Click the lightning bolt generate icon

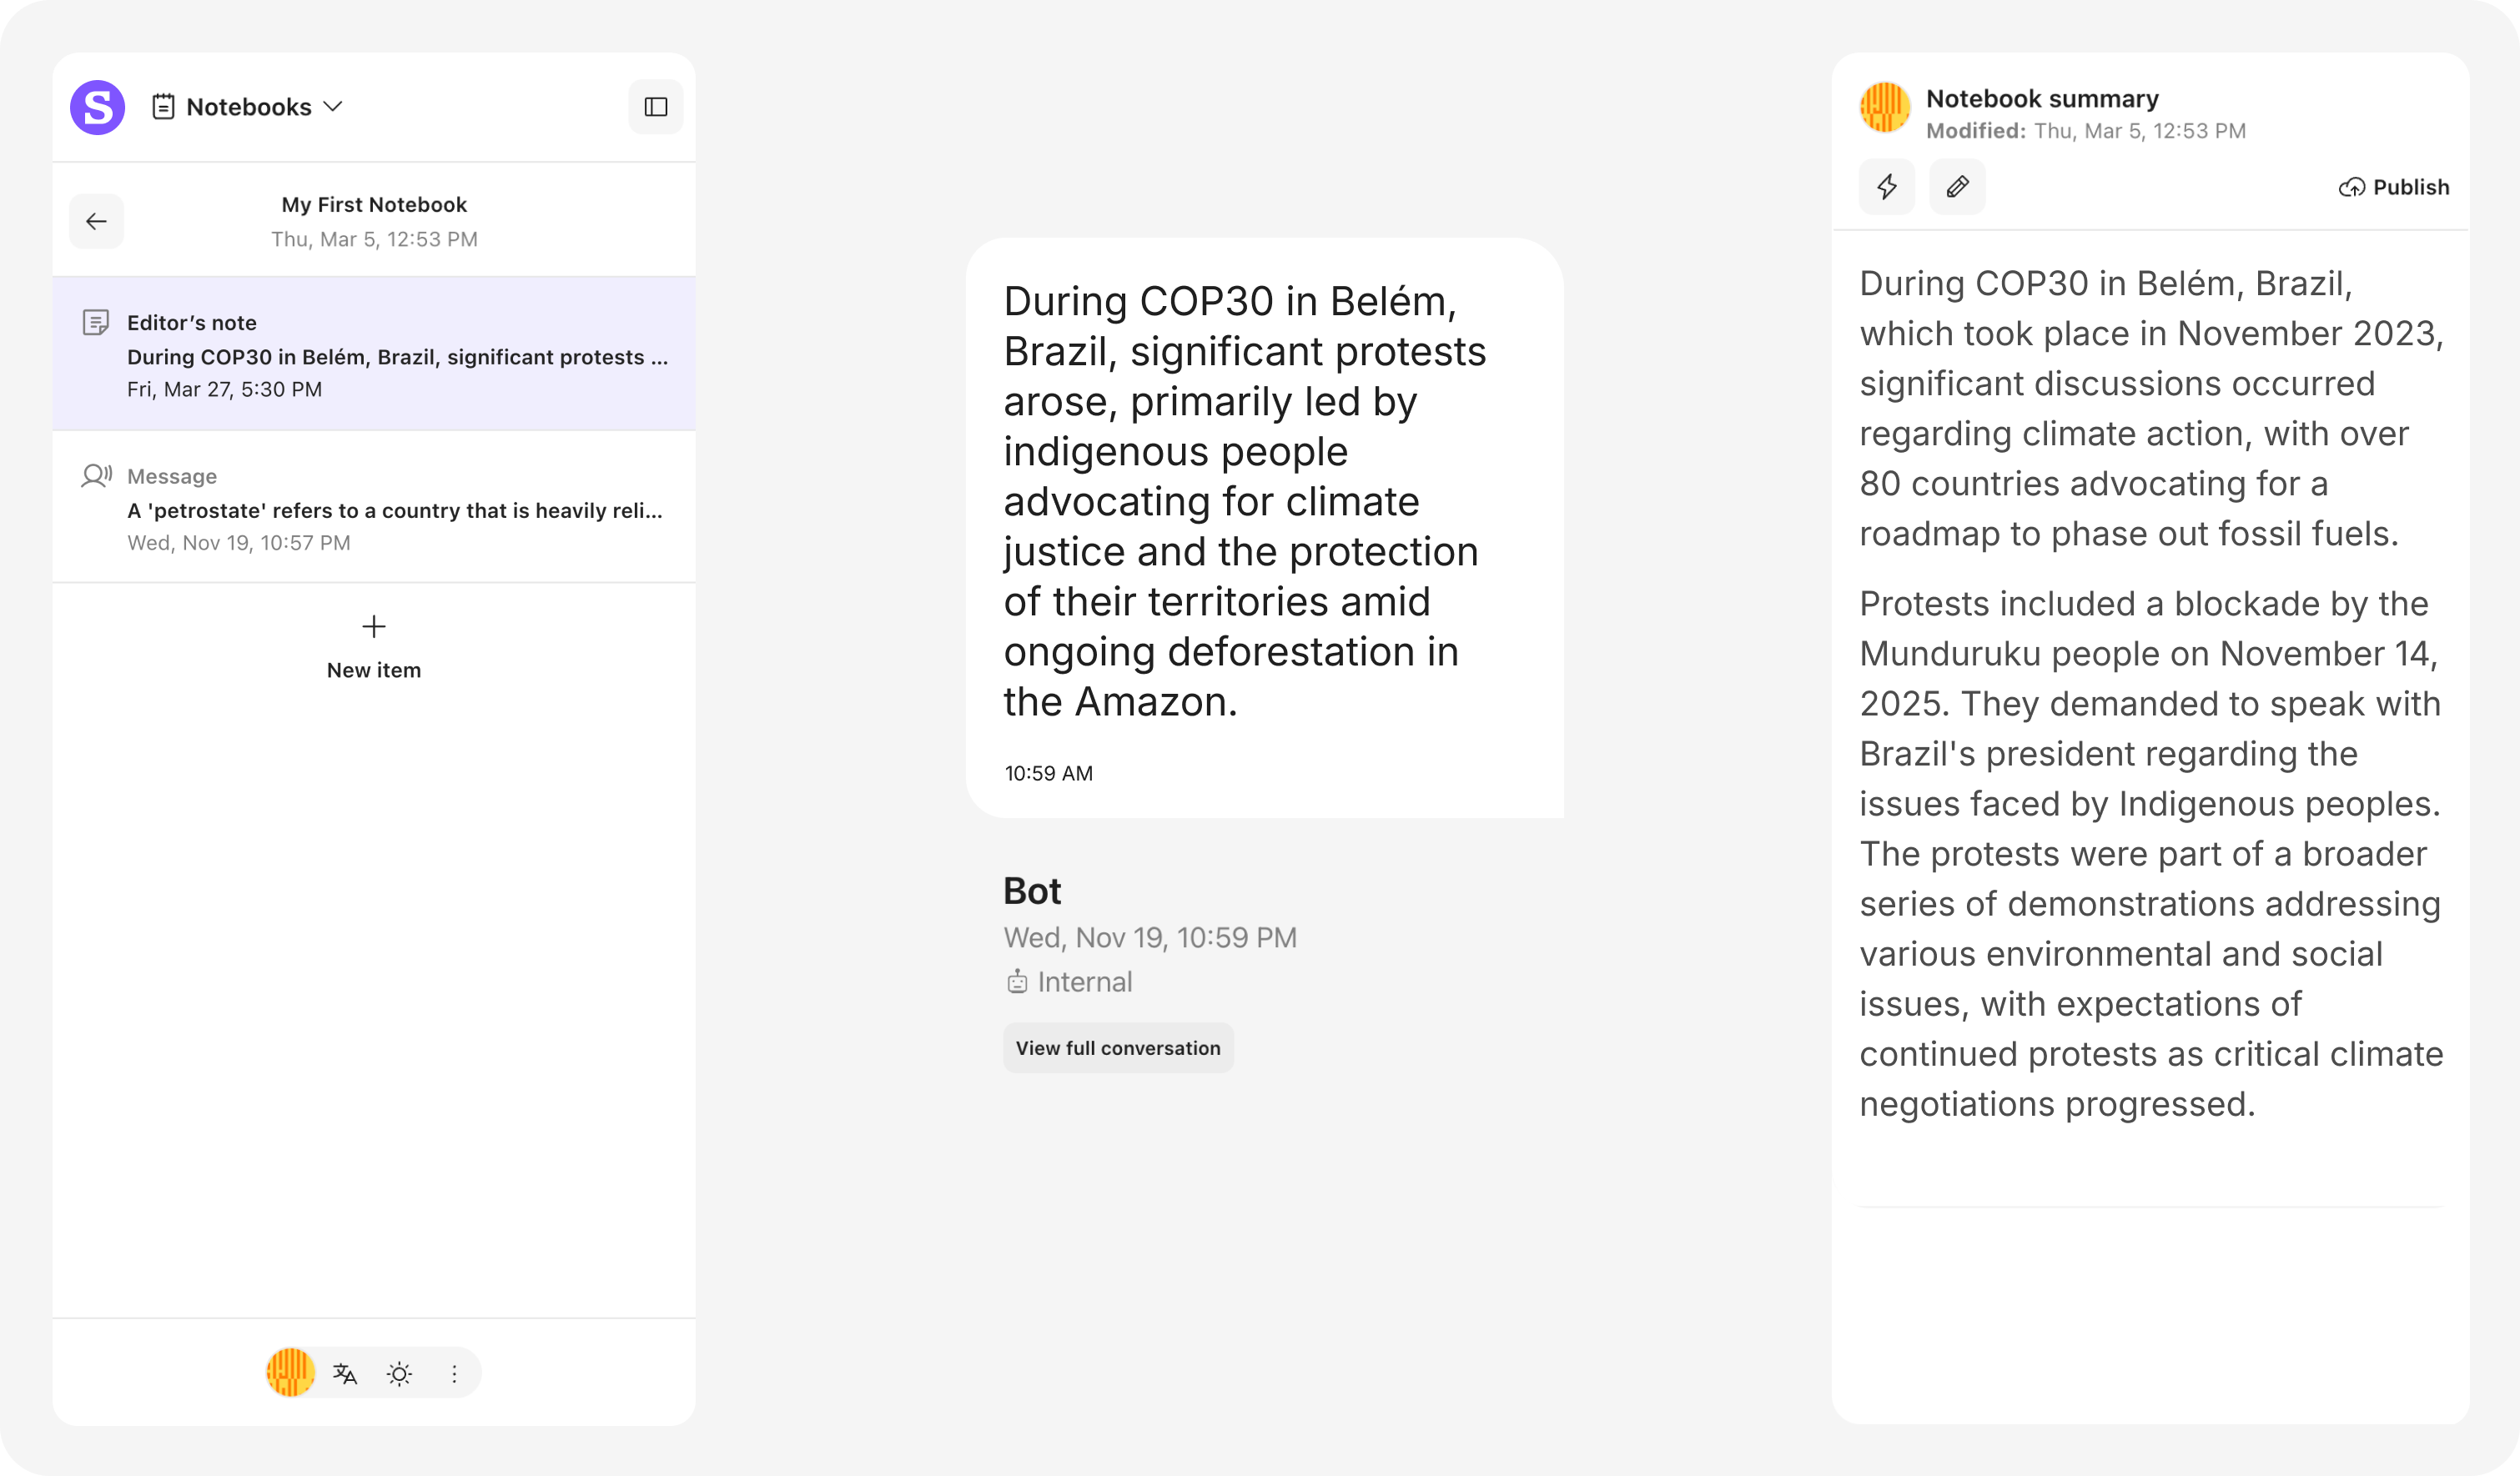[x=1887, y=187]
